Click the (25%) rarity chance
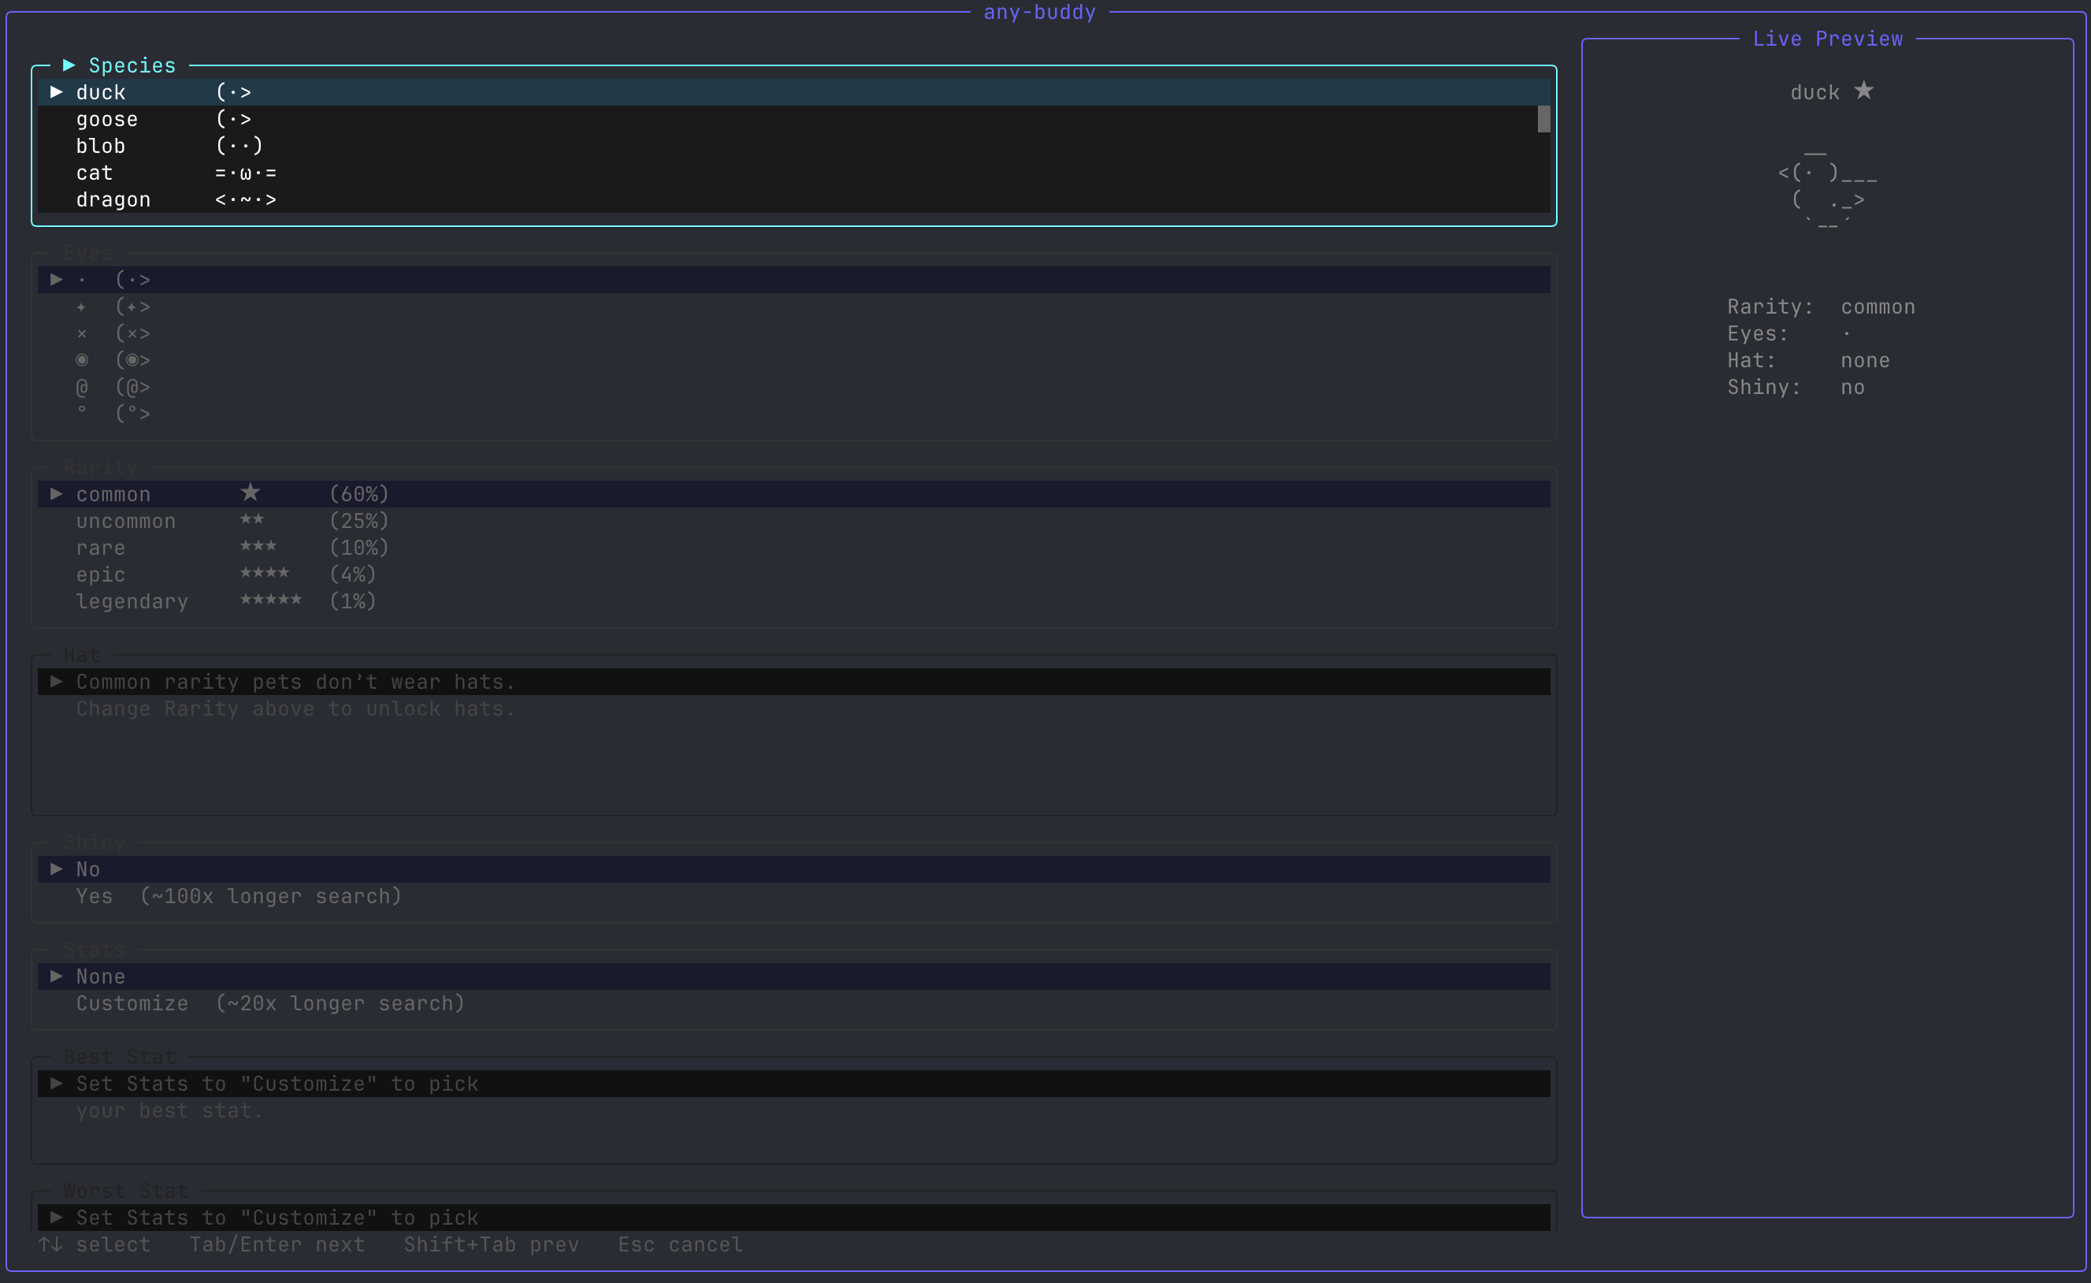The height and width of the screenshot is (1283, 2091). click(x=359, y=522)
